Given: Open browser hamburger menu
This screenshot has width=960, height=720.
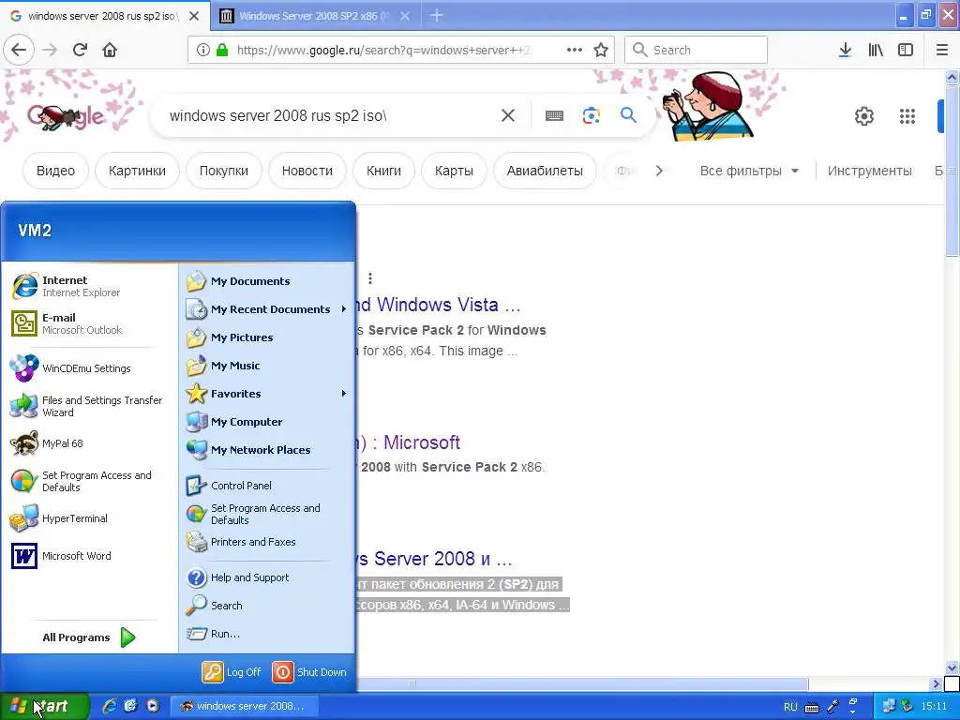Looking at the screenshot, I should click(942, 50).
